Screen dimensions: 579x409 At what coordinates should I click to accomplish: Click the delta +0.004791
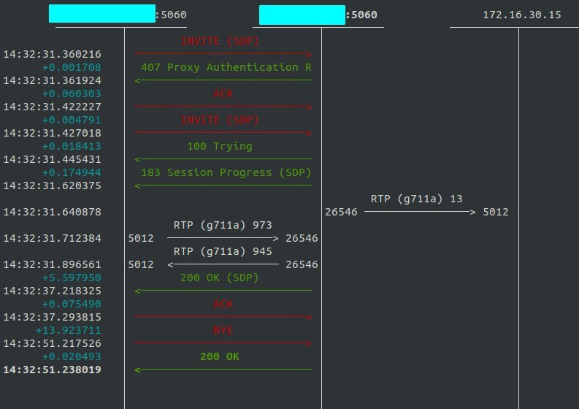pyautogui.click(x=72, y=120)
